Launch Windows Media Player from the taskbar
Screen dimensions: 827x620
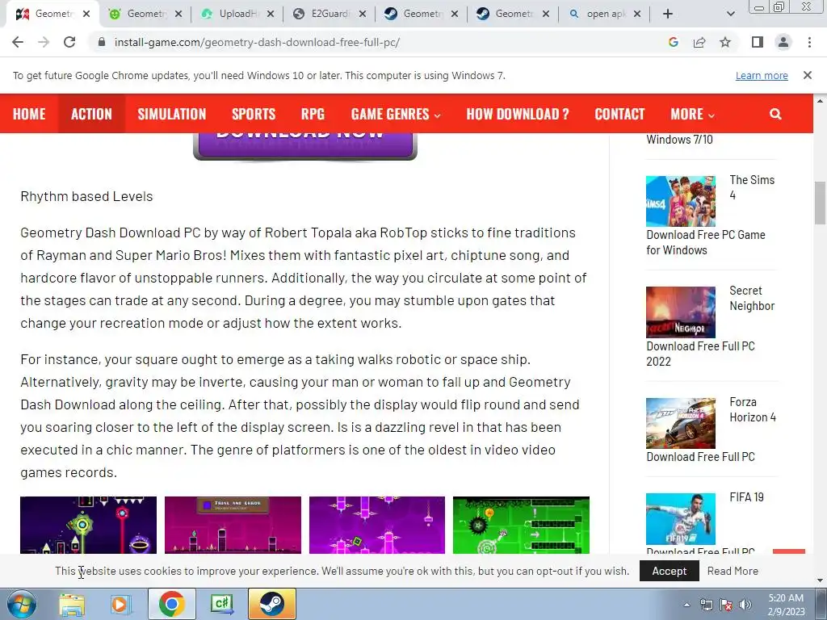click(120, 604)
